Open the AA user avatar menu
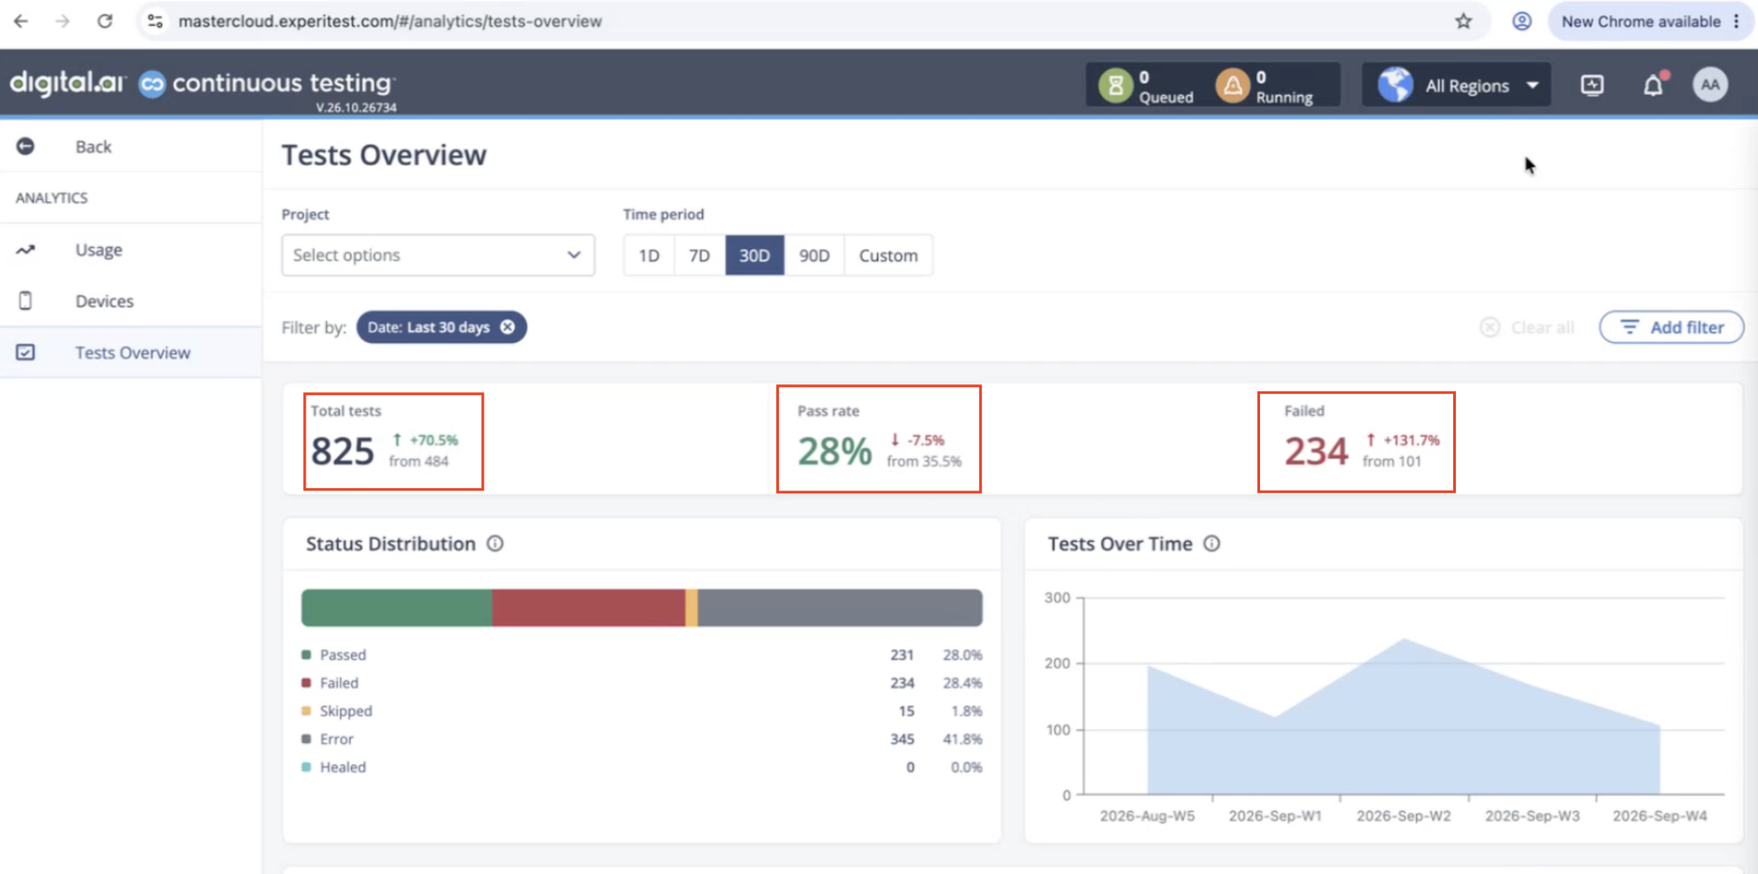 1710,85
